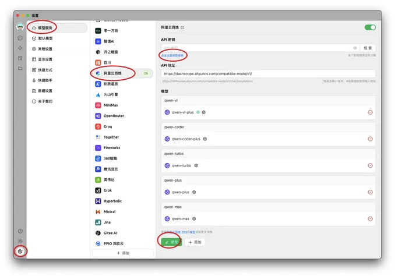This screenshot has height=276, width=395.
Task: Open the 阿里云百炼 external website link icon
Action: pos(182,27)
